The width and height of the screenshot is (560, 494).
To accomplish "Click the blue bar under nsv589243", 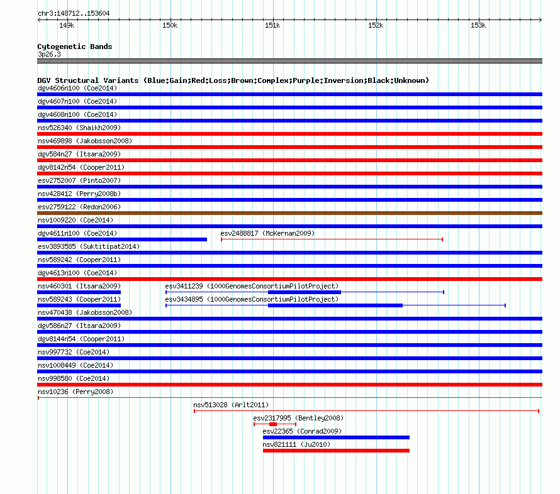I will (79, 305).
